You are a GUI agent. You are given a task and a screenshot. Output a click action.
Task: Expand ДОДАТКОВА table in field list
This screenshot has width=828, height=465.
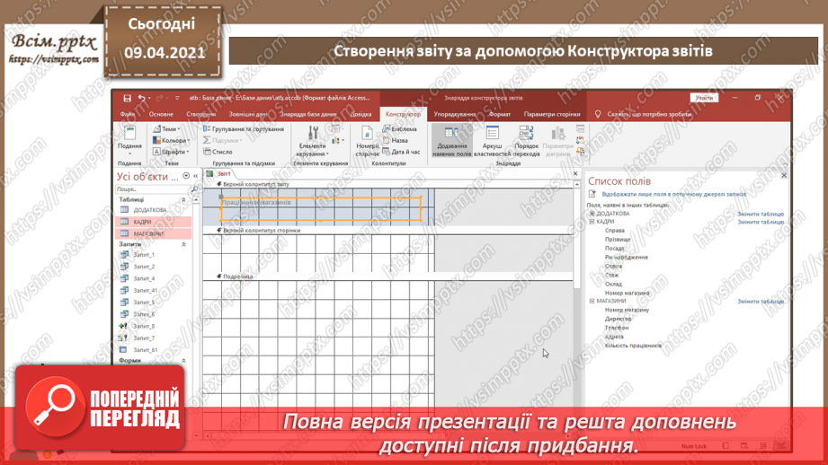pos(592,214)
